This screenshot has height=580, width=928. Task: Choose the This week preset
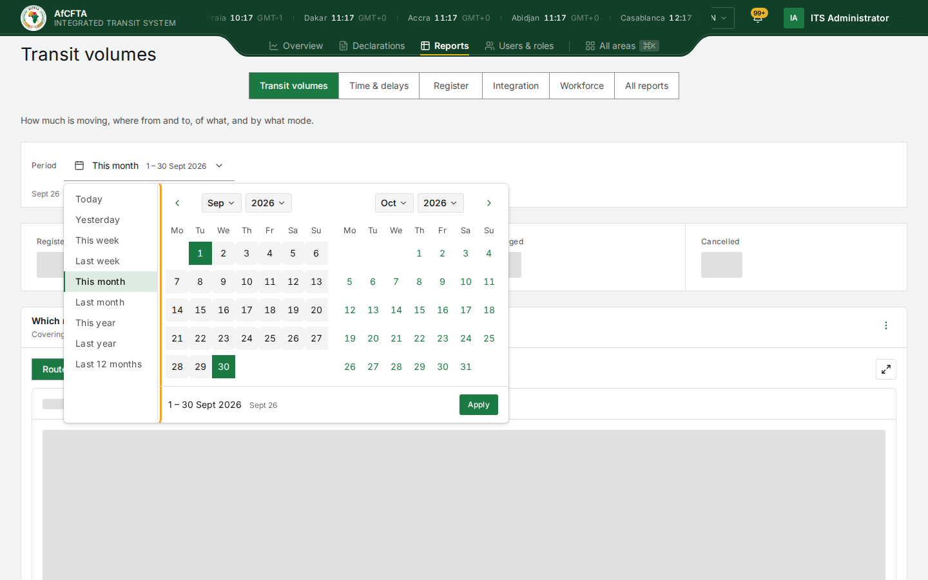[111, 240]
